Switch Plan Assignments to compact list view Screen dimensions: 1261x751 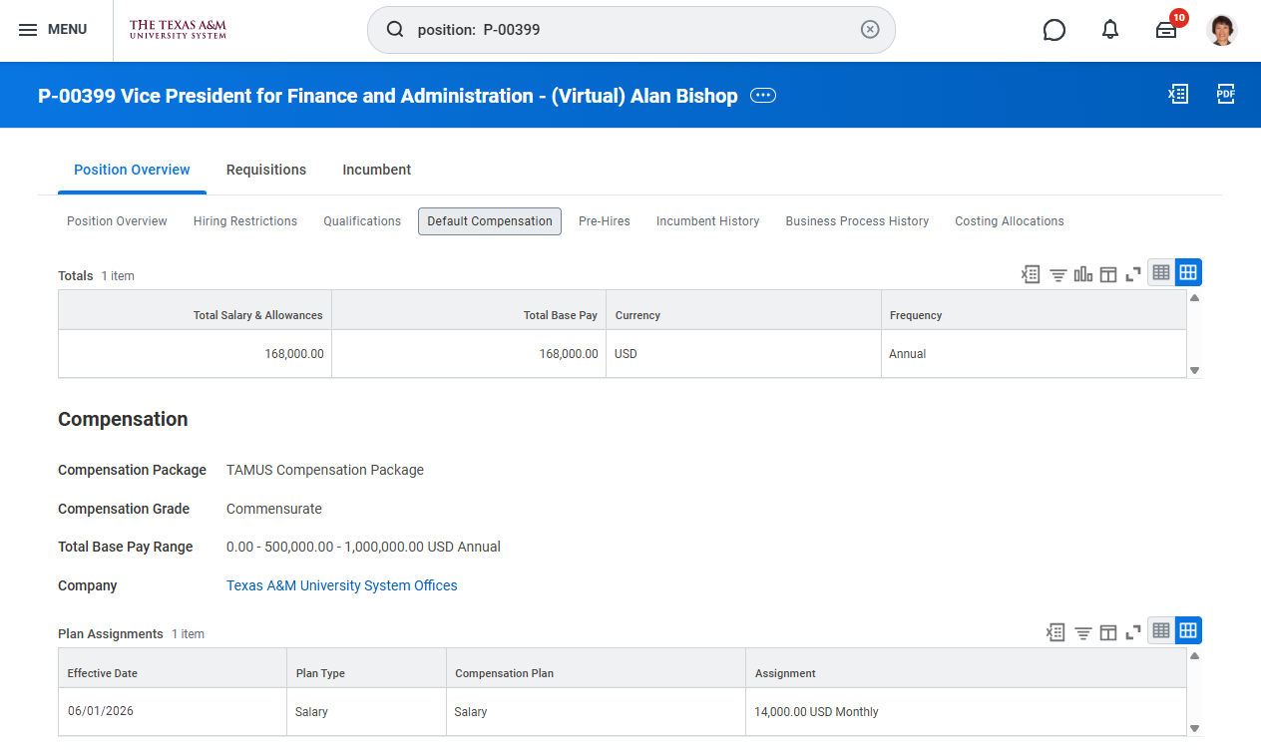1161,630
